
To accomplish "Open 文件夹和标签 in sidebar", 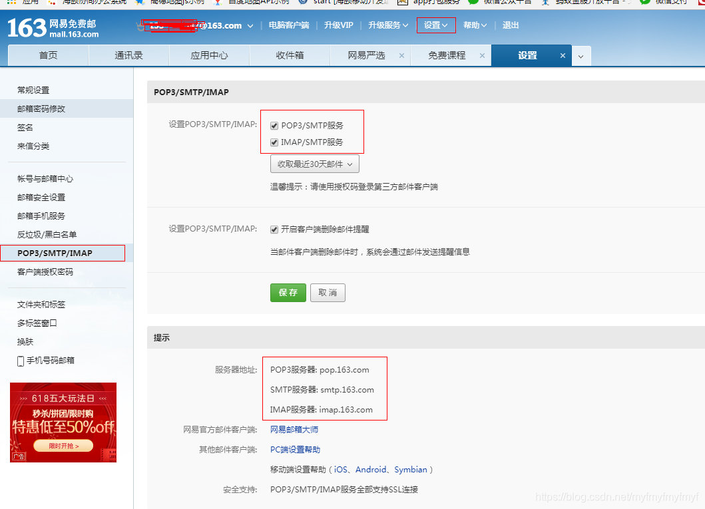I will pyautogui.click(x=41, y=305).
